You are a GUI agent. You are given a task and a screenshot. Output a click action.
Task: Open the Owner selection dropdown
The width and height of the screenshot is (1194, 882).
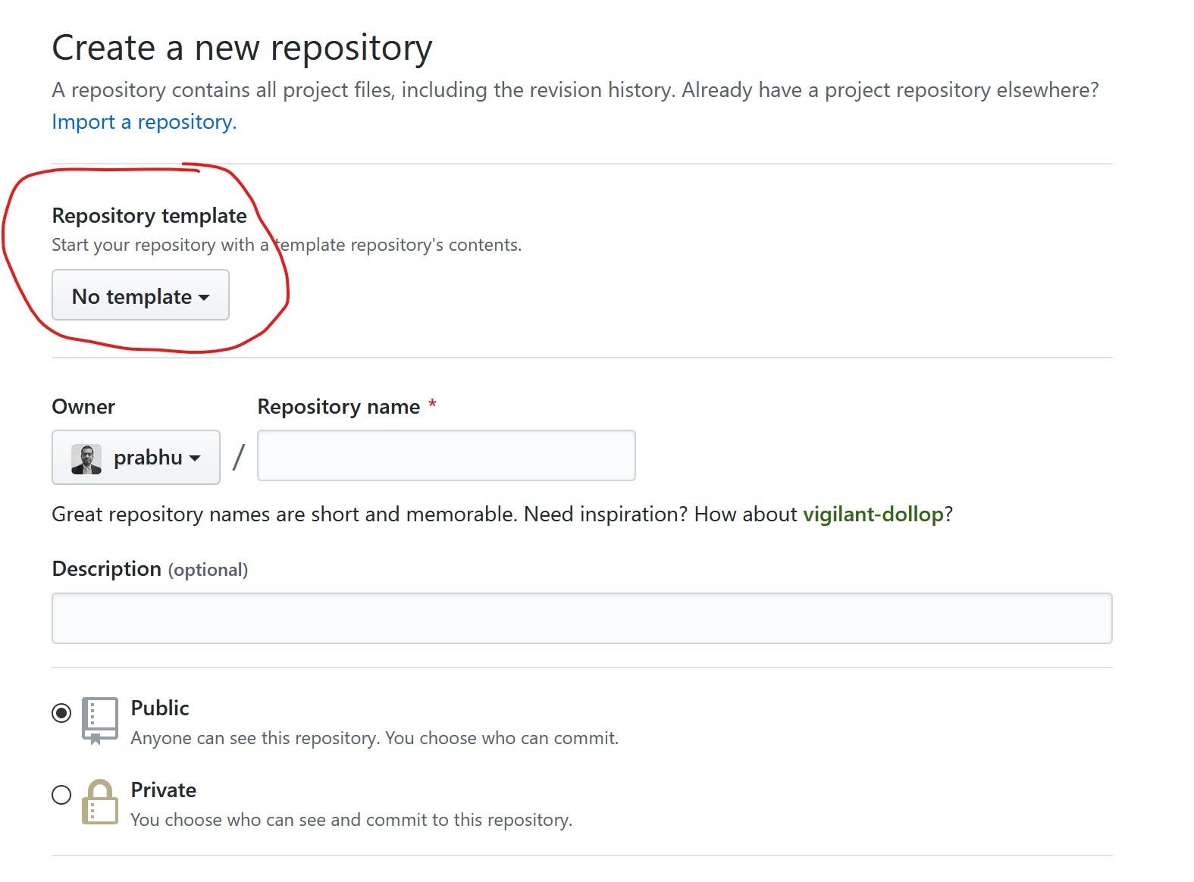point(136,458)
